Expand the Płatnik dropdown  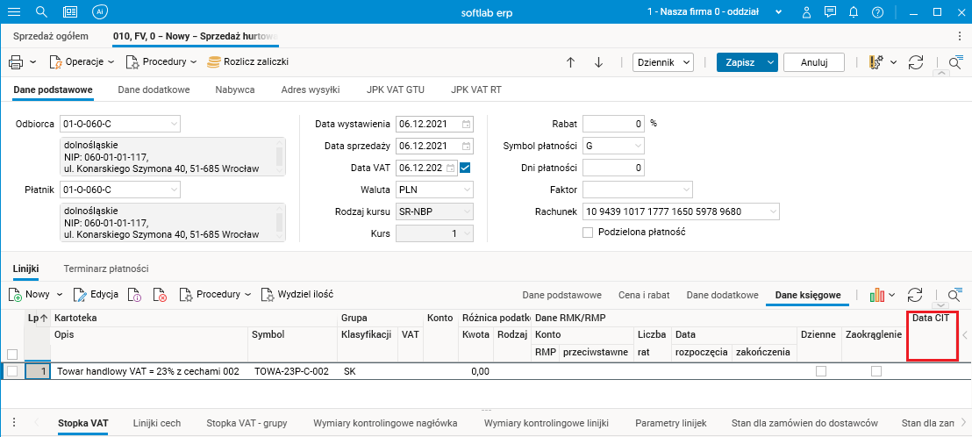pos(174,189)
